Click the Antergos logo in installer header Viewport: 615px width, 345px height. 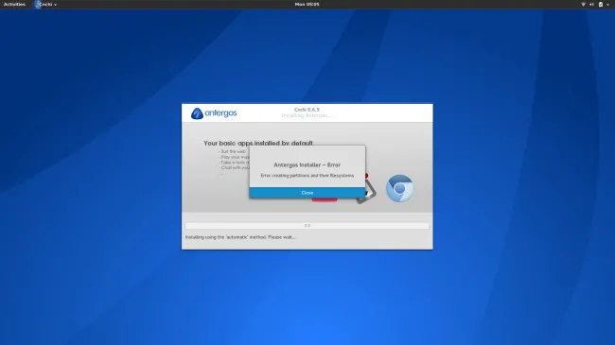[x=214, y=113]
